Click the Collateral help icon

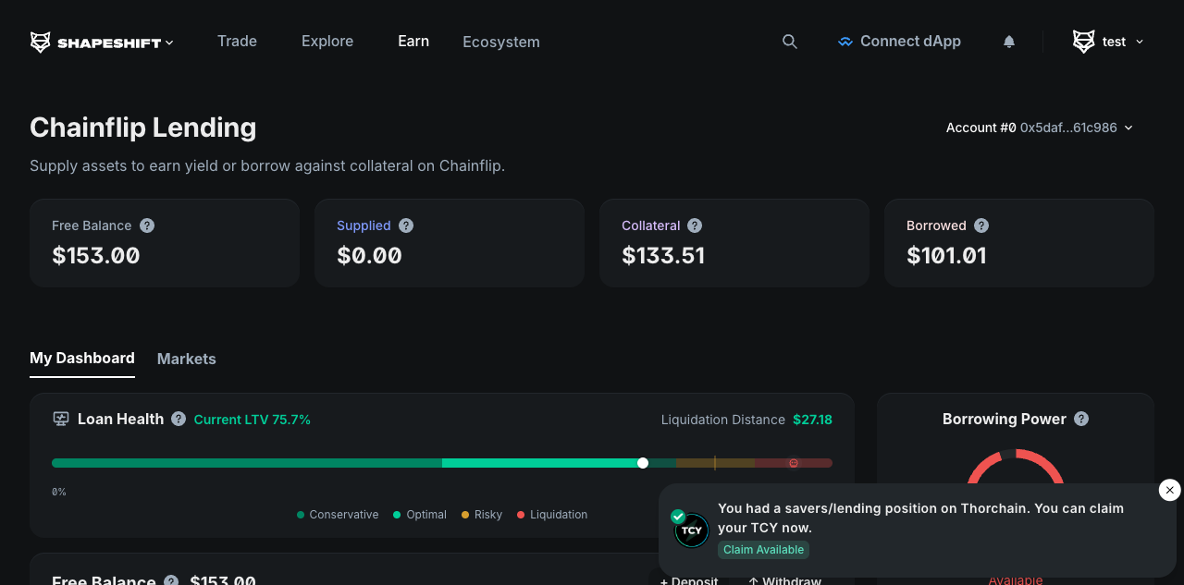[695, 225]
